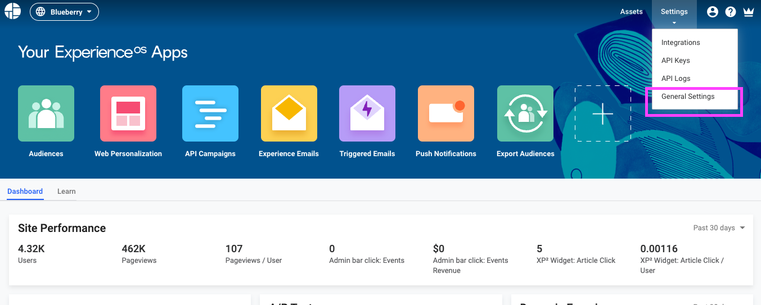Click the Triggered Emails label
This screenshot has height=305, width=761.
[367, 154]
